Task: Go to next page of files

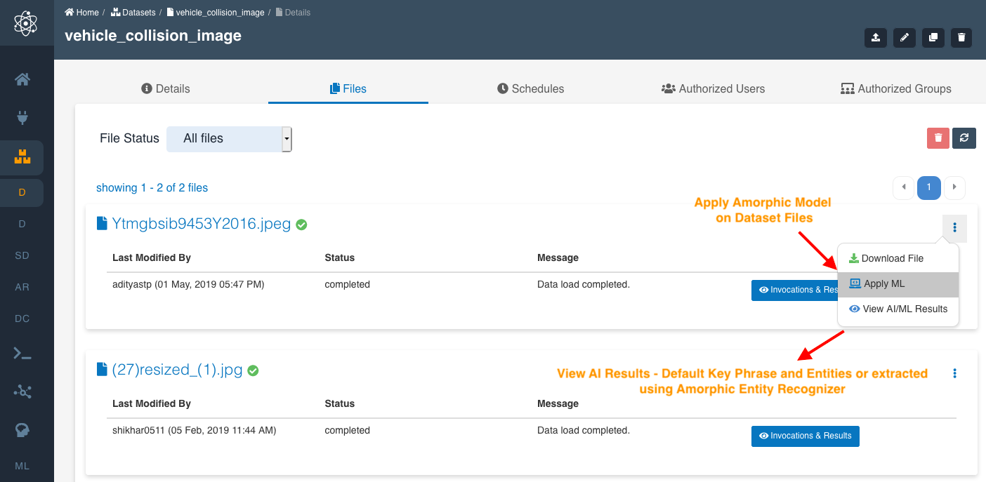Action: click(x=954, y=187)
